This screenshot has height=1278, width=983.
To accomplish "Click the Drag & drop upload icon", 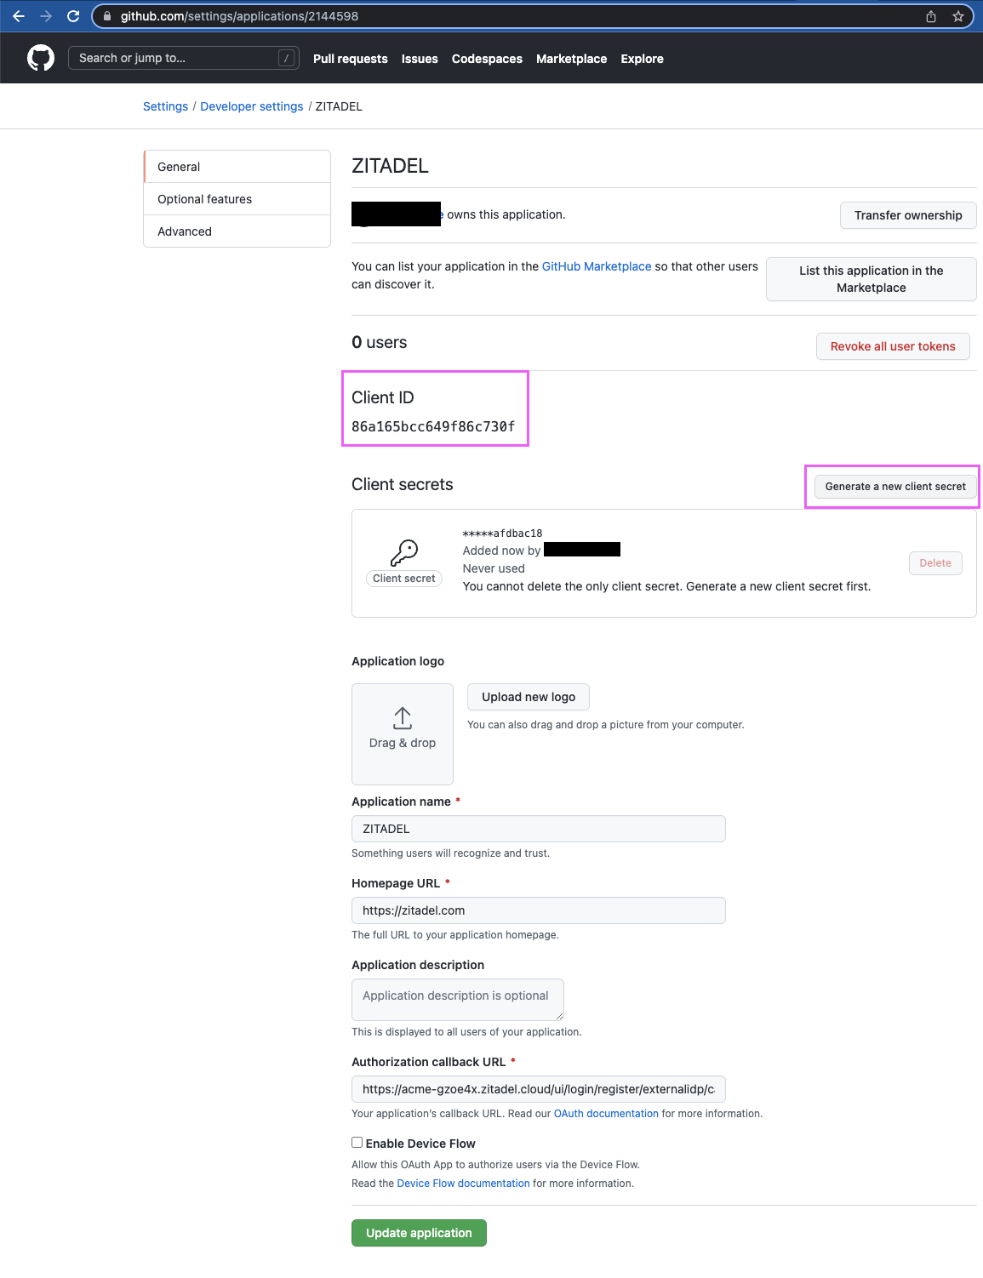I will (x=402, y=719).
